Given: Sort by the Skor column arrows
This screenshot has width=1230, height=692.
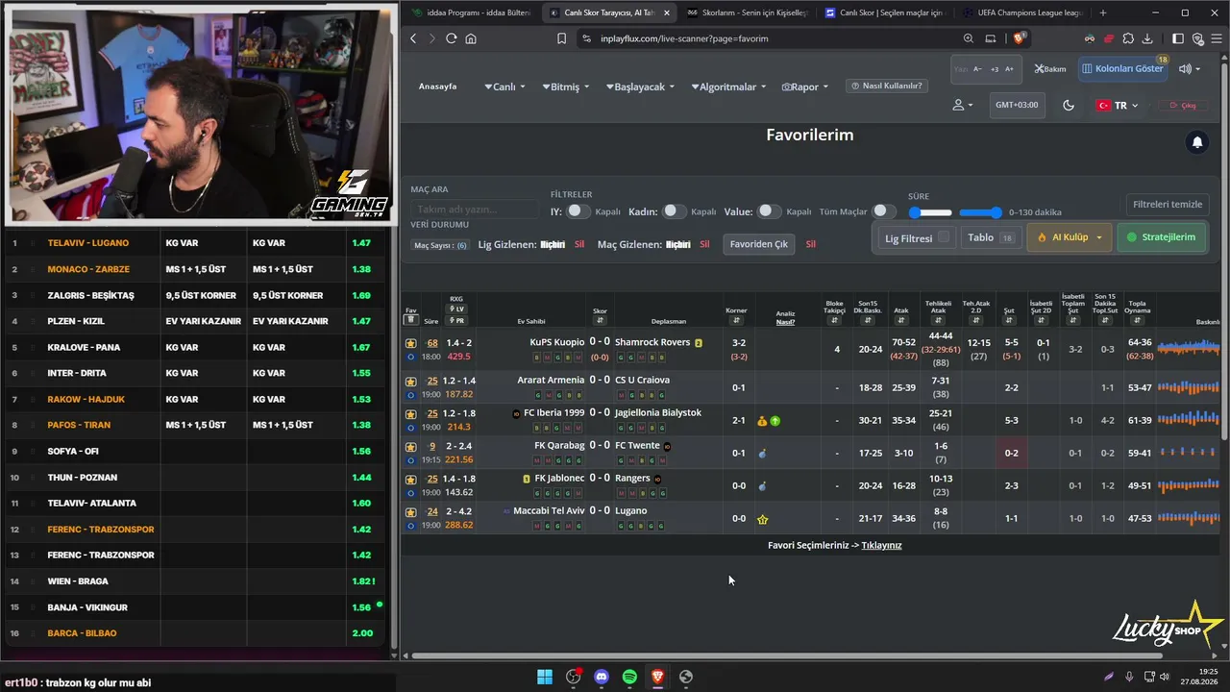Looking at the screenshot, I should click(601, 321).
